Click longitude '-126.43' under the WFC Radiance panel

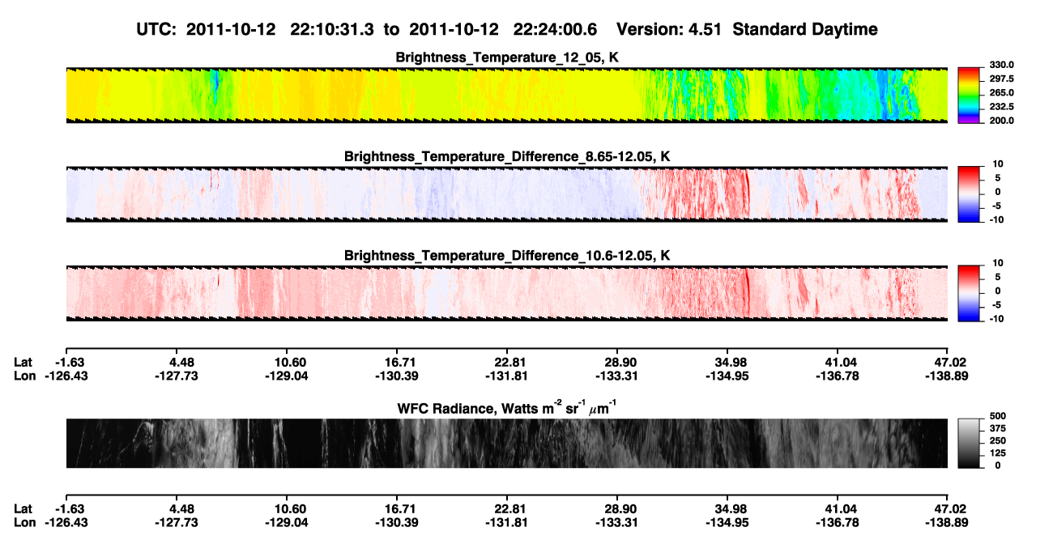[x=66, y=522]
